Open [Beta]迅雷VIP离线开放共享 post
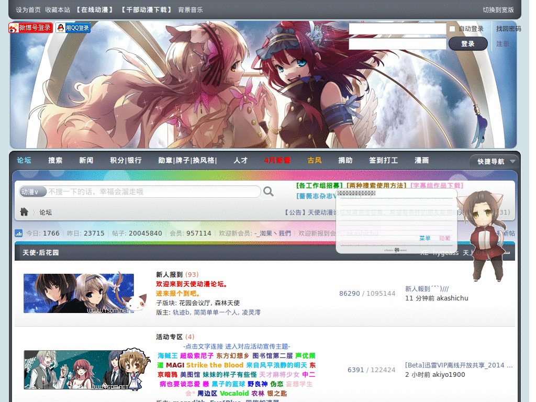Viewport: 536px width, 402px height. [x=459, y=365]
